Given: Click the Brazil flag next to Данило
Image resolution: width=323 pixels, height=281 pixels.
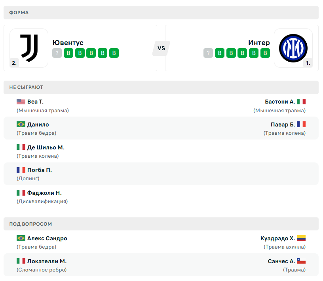Looking at the screenshot, I should pyautogui.click(x=21, y=124).
